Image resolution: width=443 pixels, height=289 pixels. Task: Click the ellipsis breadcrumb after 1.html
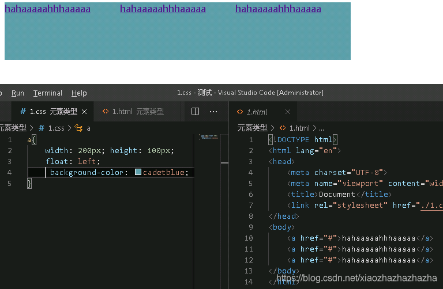tap(321, 129)
